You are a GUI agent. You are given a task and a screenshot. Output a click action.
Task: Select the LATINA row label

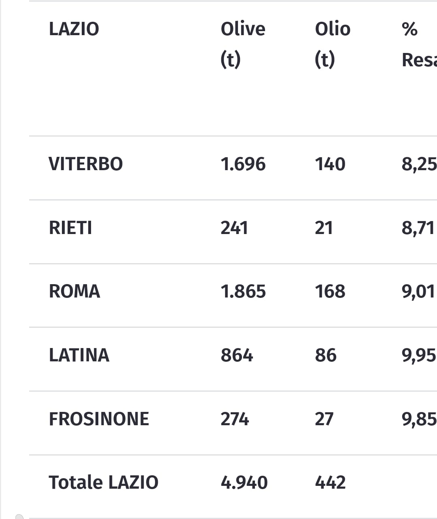pos(79,355)
